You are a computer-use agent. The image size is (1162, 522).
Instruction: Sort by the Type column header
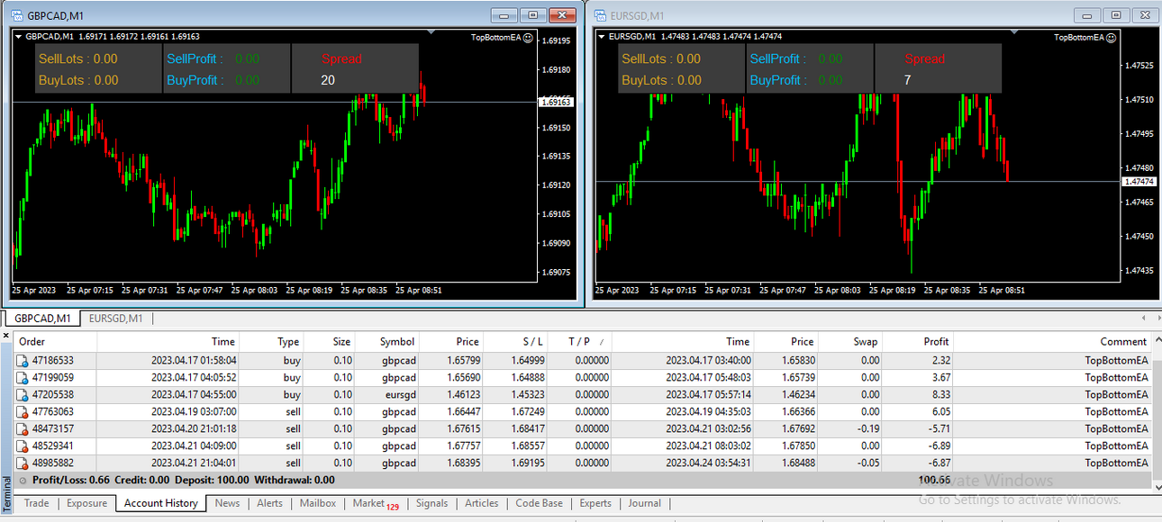(272, 342)
